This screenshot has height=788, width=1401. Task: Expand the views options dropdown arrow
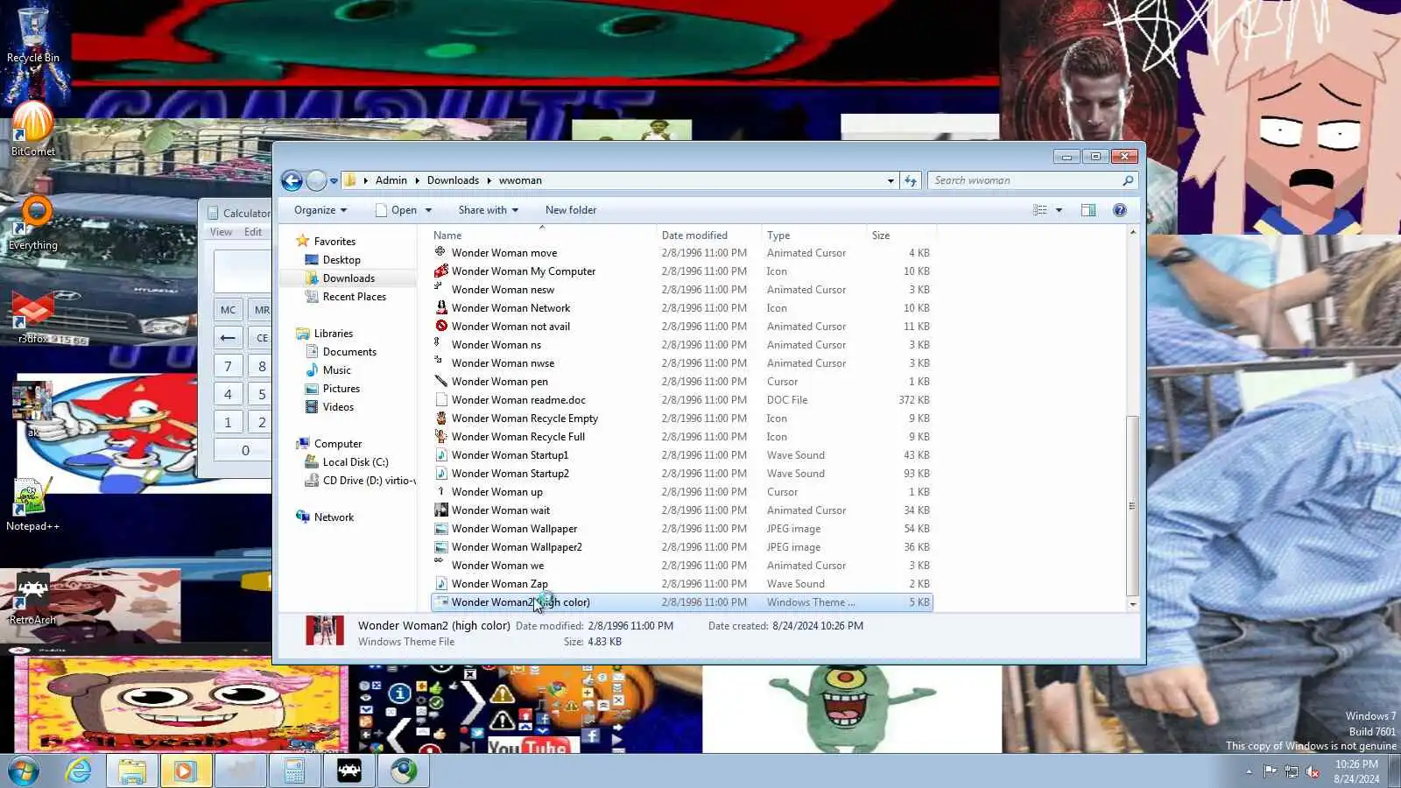click(1059, 210)
